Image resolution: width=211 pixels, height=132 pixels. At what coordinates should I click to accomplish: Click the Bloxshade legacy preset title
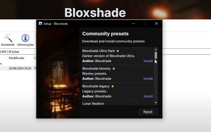point(96,86)
